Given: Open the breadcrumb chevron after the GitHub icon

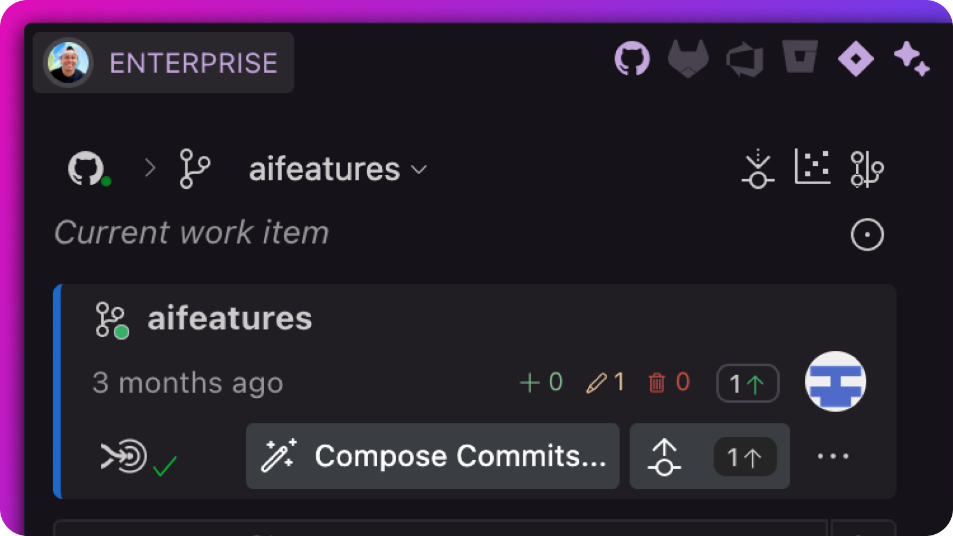Looking at the screenshot, I should pos(149,169).
